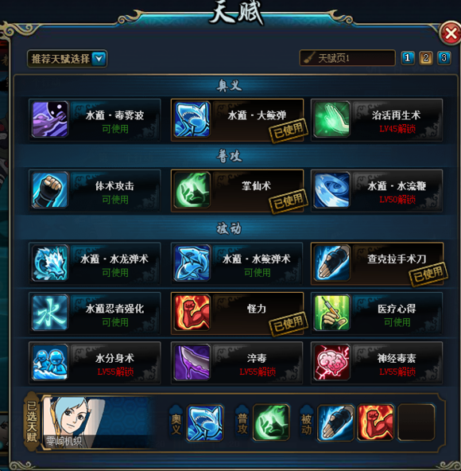Select the 水遁·毒雾波 purple mist skill icon
The image size is (461, 471).
[50, 119]
